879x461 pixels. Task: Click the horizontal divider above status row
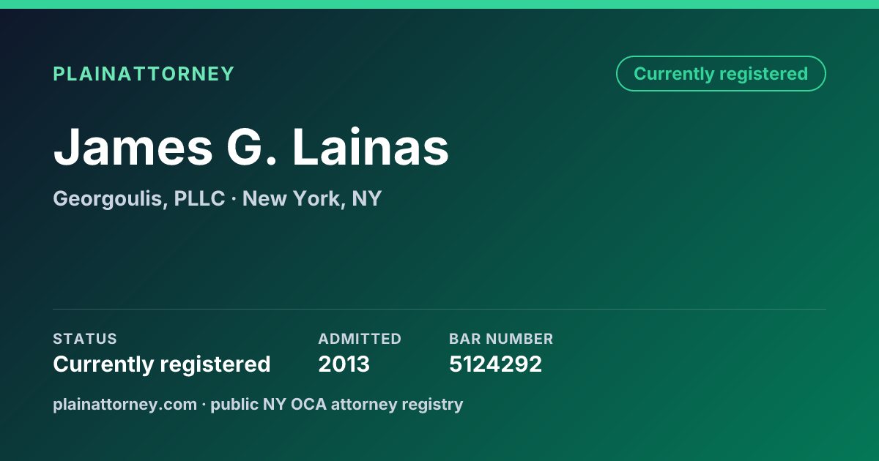click(439, 309)
